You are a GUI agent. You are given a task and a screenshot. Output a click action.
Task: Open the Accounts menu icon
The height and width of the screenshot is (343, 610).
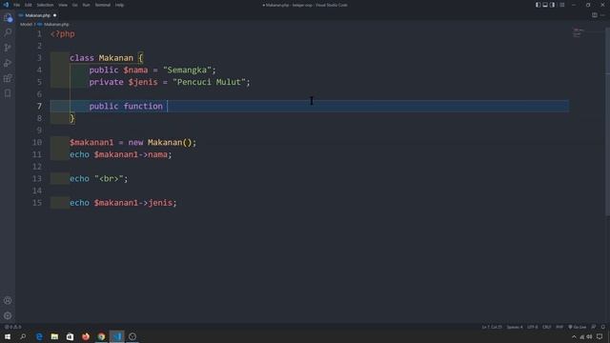pyautogui.click(x=8, y=301)
